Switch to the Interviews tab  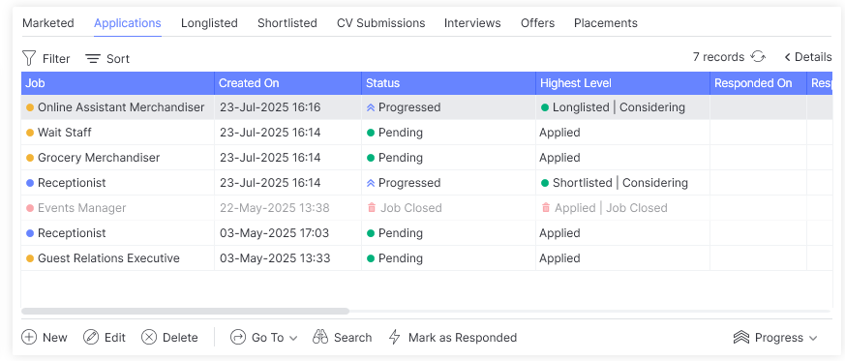point(472,23)
